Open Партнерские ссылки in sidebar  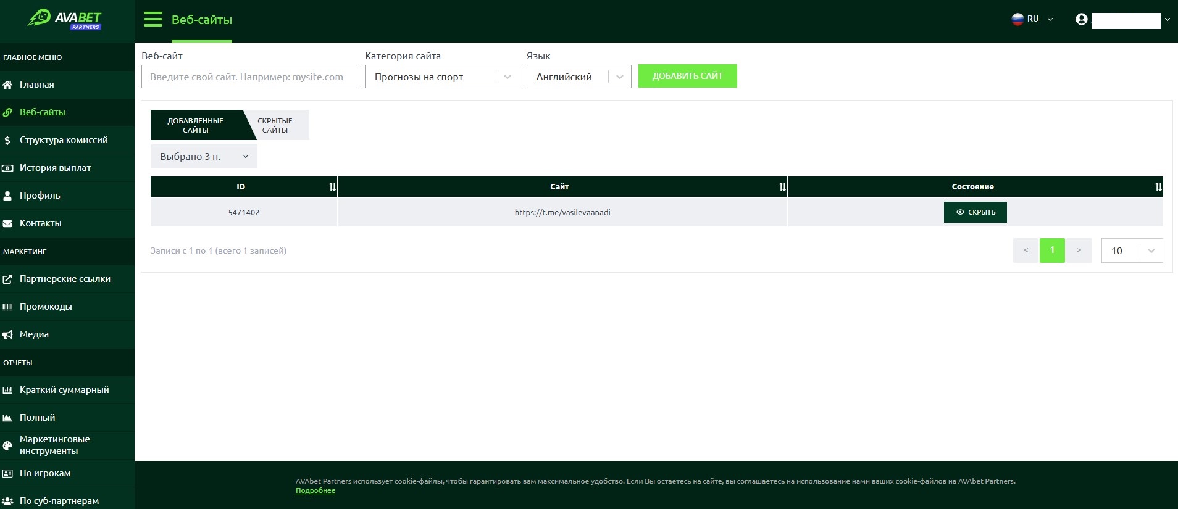pos(65,279)
